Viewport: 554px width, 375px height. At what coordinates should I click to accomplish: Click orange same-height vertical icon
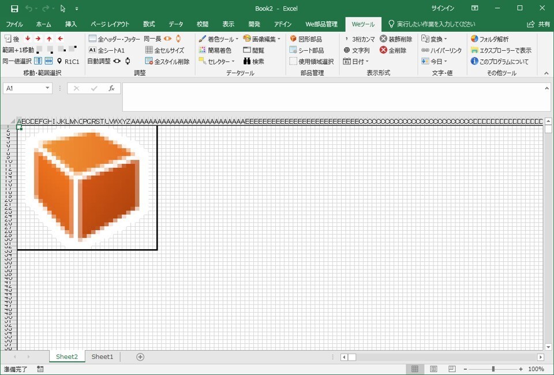click(178, 39)
